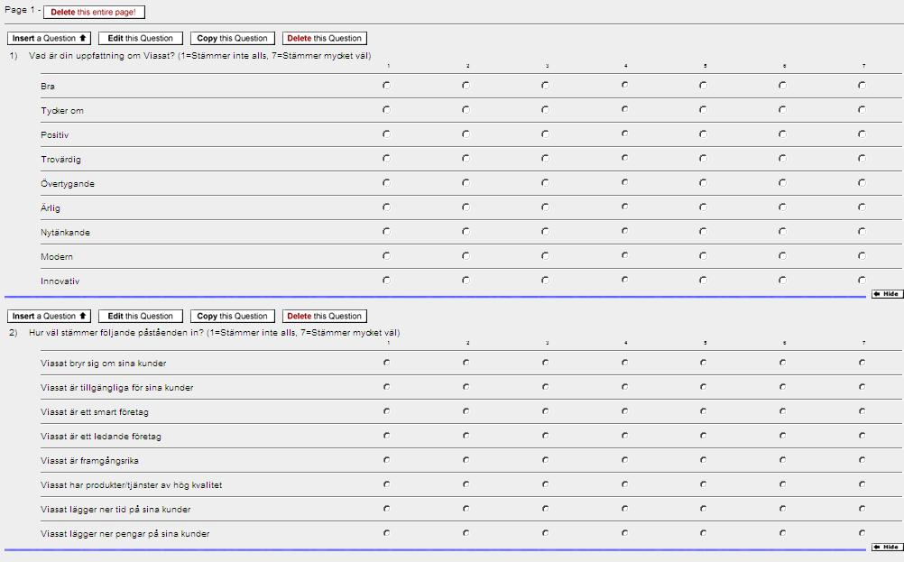Select rating 5 for Viasat bryr sig om sina kunder
The image size is (904, 562).
click(x=703, y=363)
